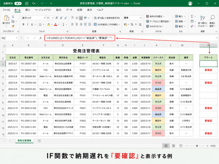Open Conditional Formatting dropdown
Viewport: 219px width, 164px height.
pyautogui.click(x=155, y=16)
